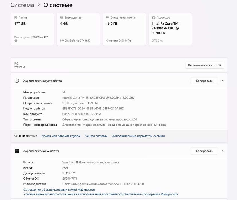Click the info icon beside Характеристики устройства
The width and height of the screenshot is (237, 200).
point(17,81)
